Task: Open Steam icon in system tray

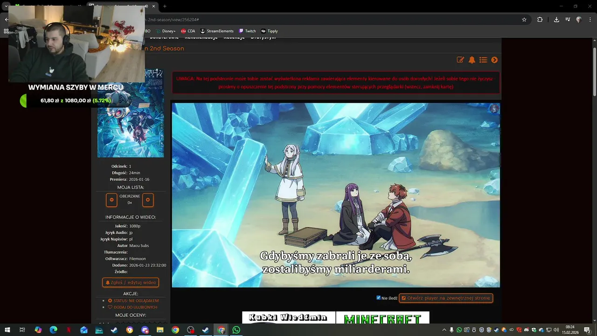Action: point(496,330)
